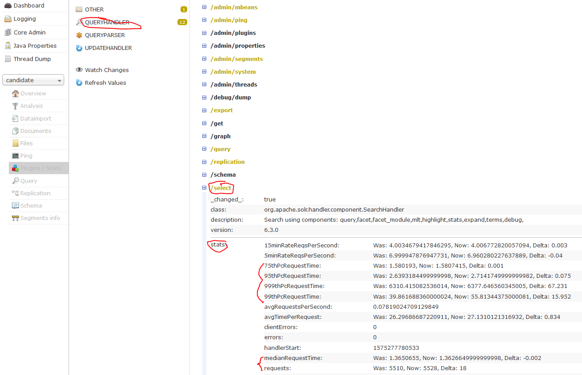The height and width of the screenshot is (375, 582).
Task: Click the QUERYPARSER gear icon
Action: point(79,35)
